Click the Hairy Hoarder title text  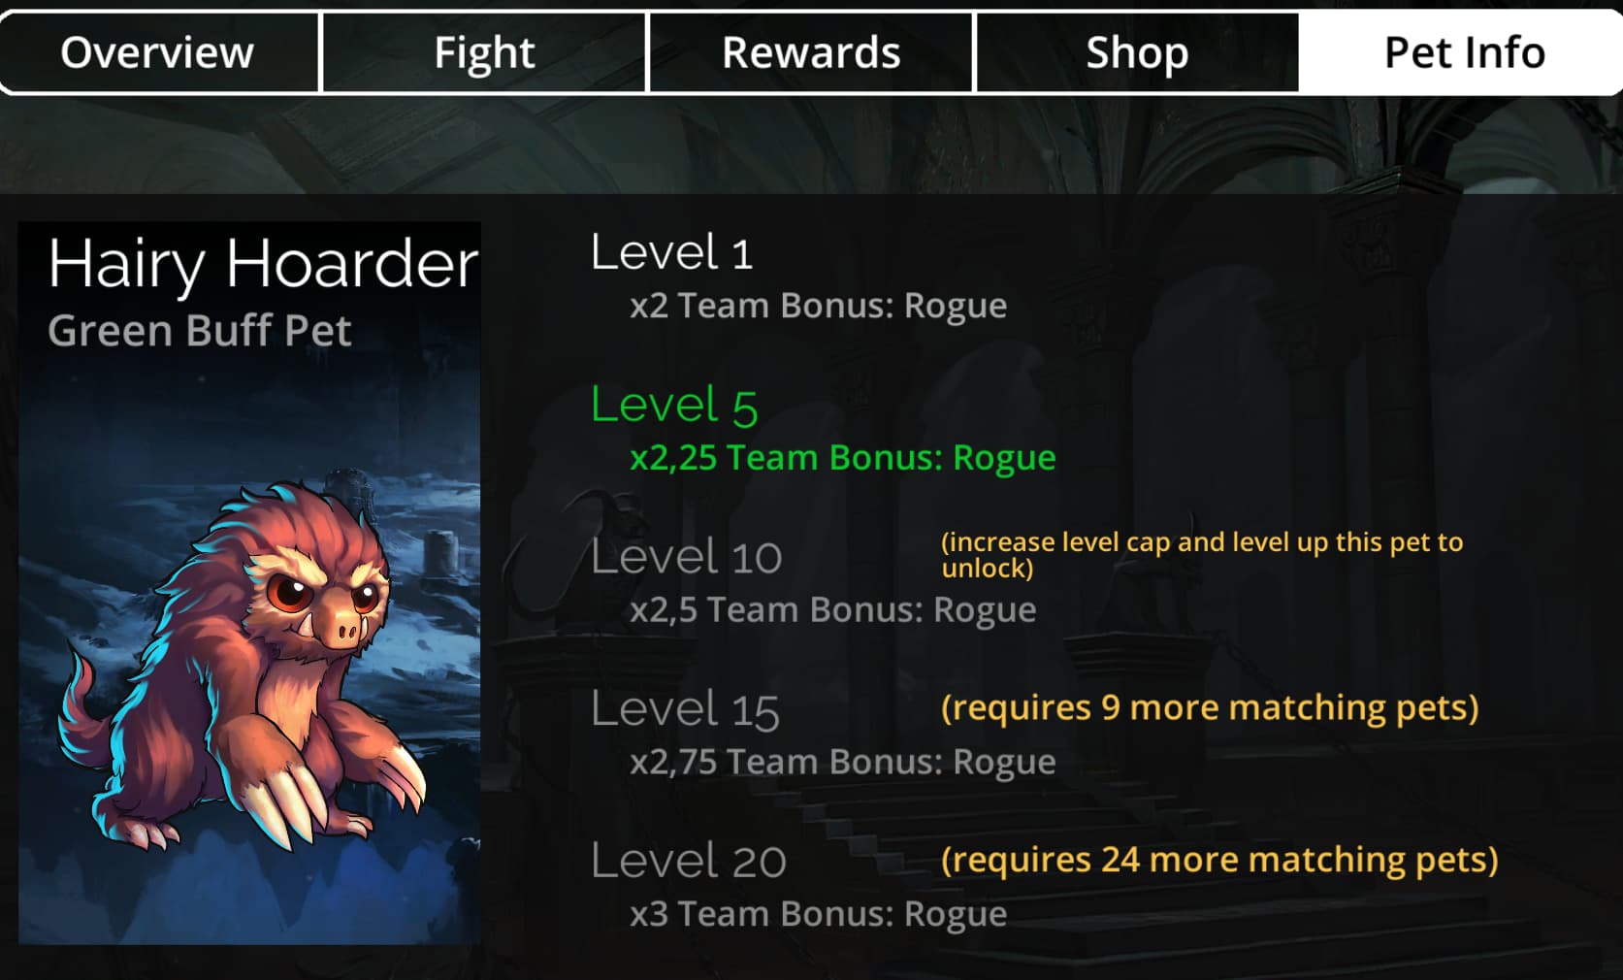tap(263, 263)
